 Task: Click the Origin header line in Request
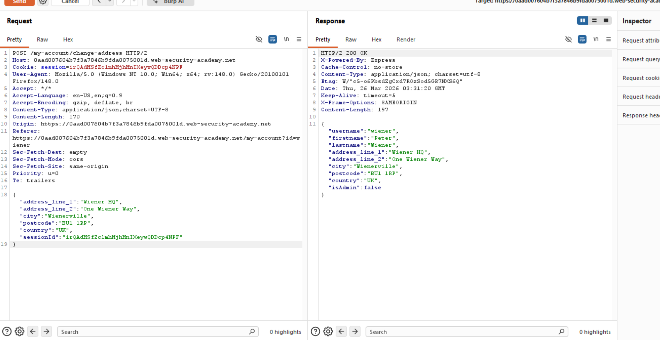[142, 124]
